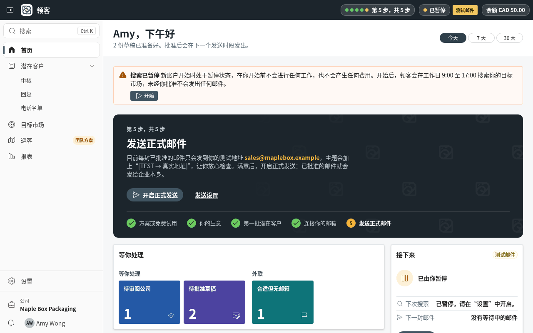Viewport: 533px width, 333px height.
Task: Open the 待批准草稿 tile
Action: [x=214, y=302]
